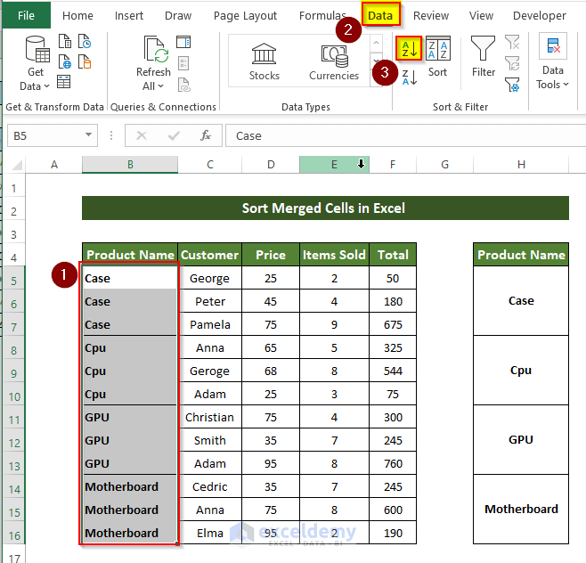Click merged GPU cell in column H

[521, 440]
